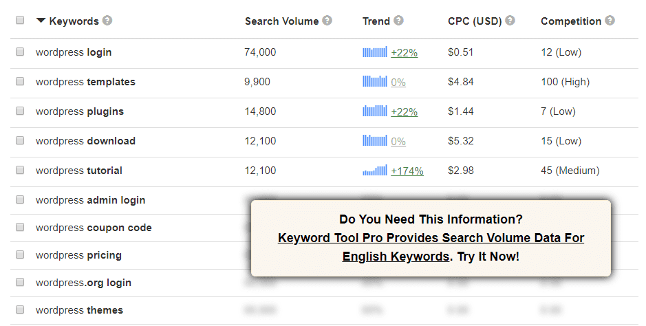Click the trend bars for wordpress templates
The width and height of the screenshot is (646, 326).
(x=375, y=81)
